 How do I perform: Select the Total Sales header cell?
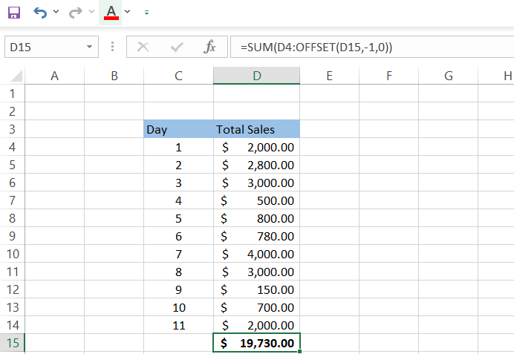(x=256, y=129)
